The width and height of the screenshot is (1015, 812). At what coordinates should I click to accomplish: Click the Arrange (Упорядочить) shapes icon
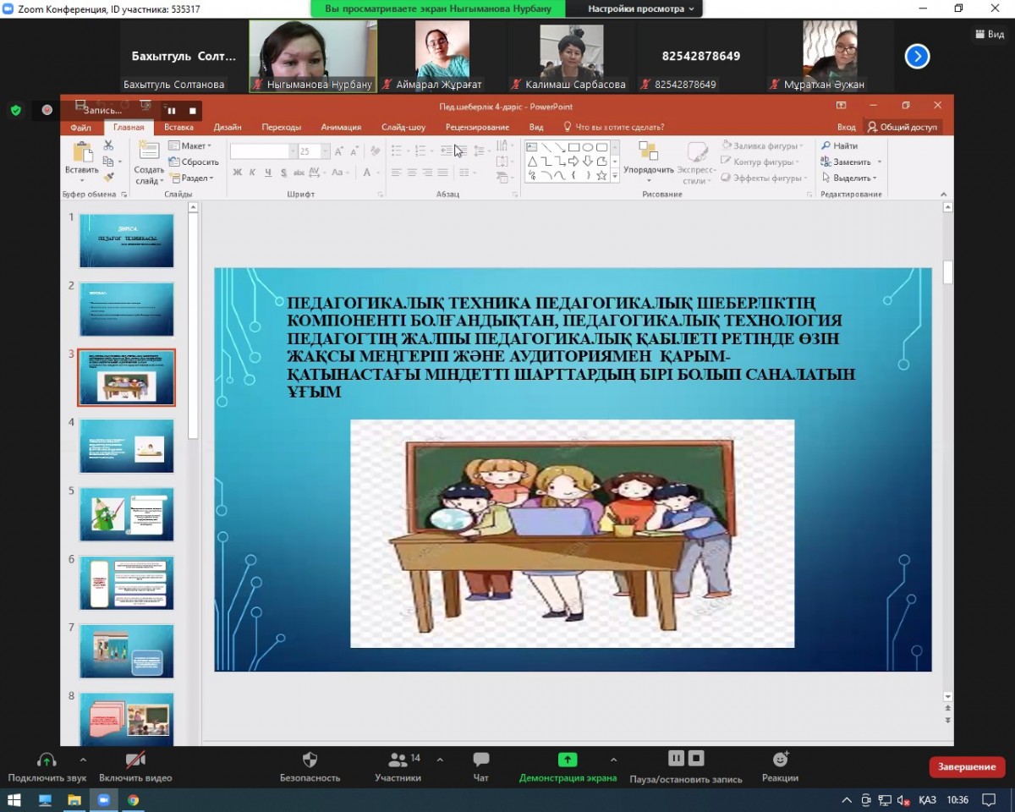(x=648, y=152)
